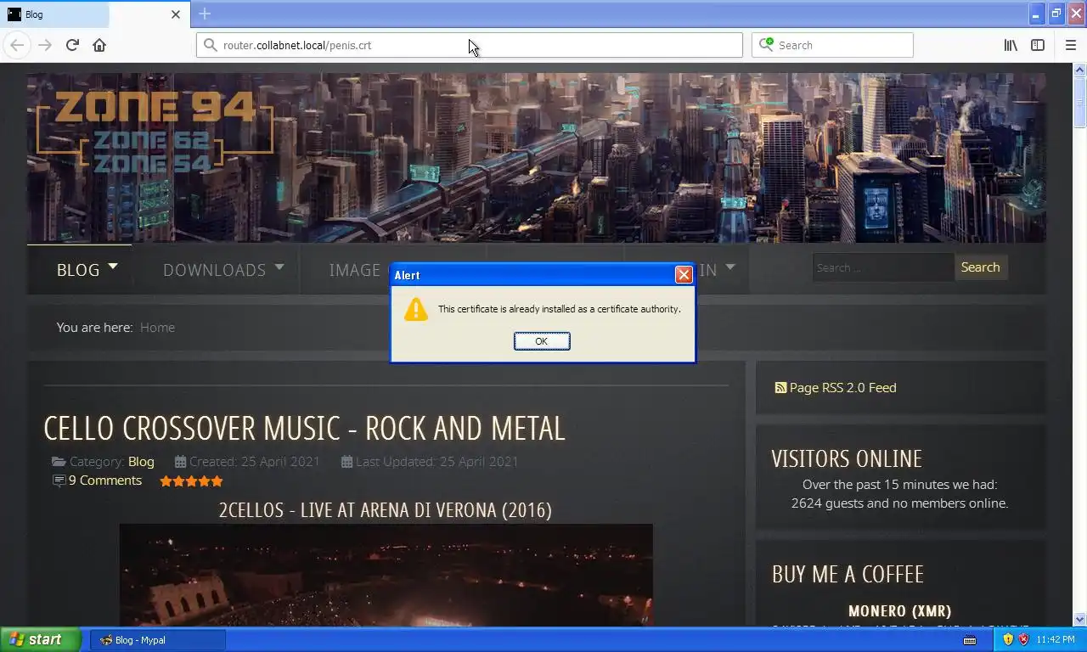
Task: Click the 2CELLOS Live at Arena di Verona heading
Action: pyautogui.click(x=386, y=510)
